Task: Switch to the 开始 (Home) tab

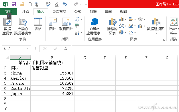Action: point(25,12)
